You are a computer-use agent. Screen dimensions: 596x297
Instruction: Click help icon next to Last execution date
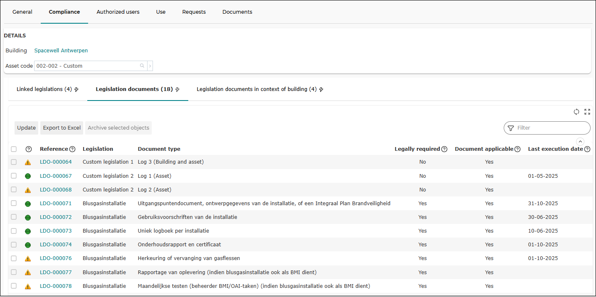(x=587, y=149)
